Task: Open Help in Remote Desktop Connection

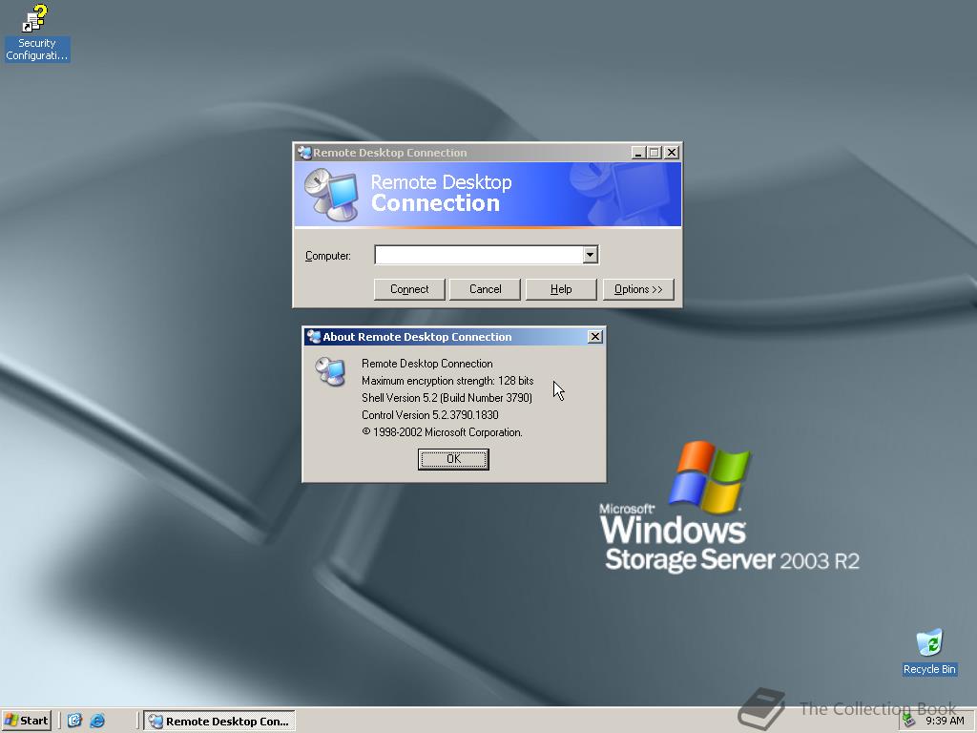Action: tap(561, 289)
